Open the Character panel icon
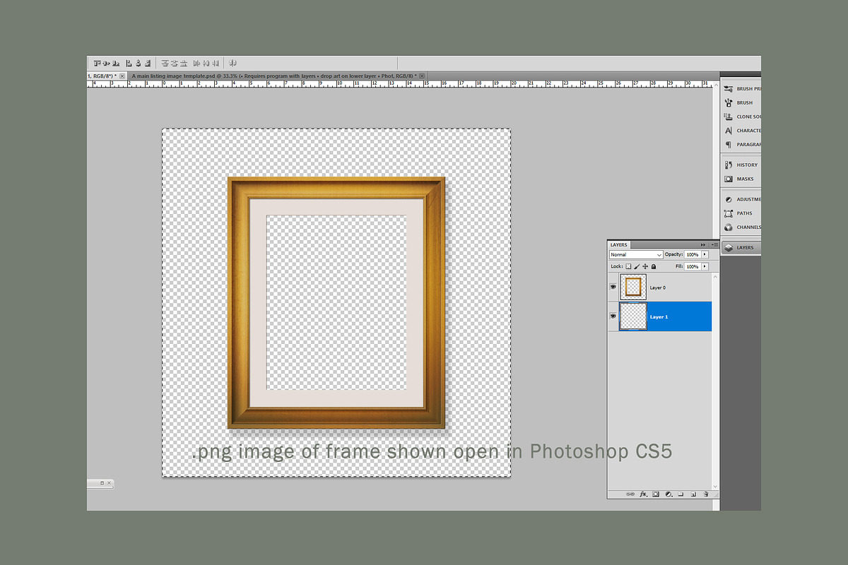 click(729, 131)
